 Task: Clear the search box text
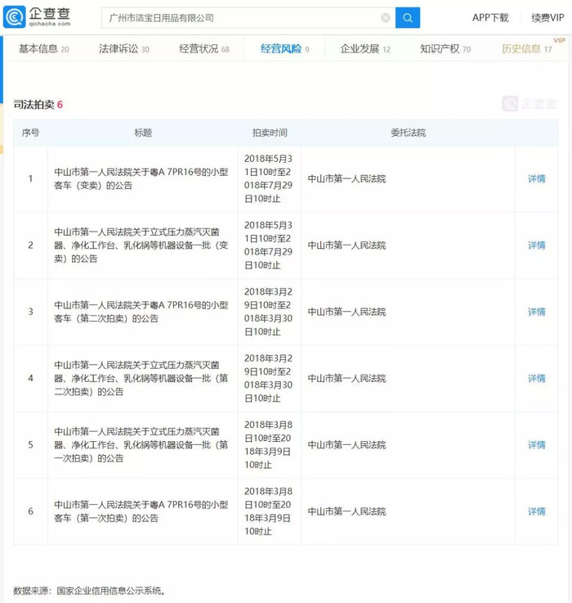386,18
